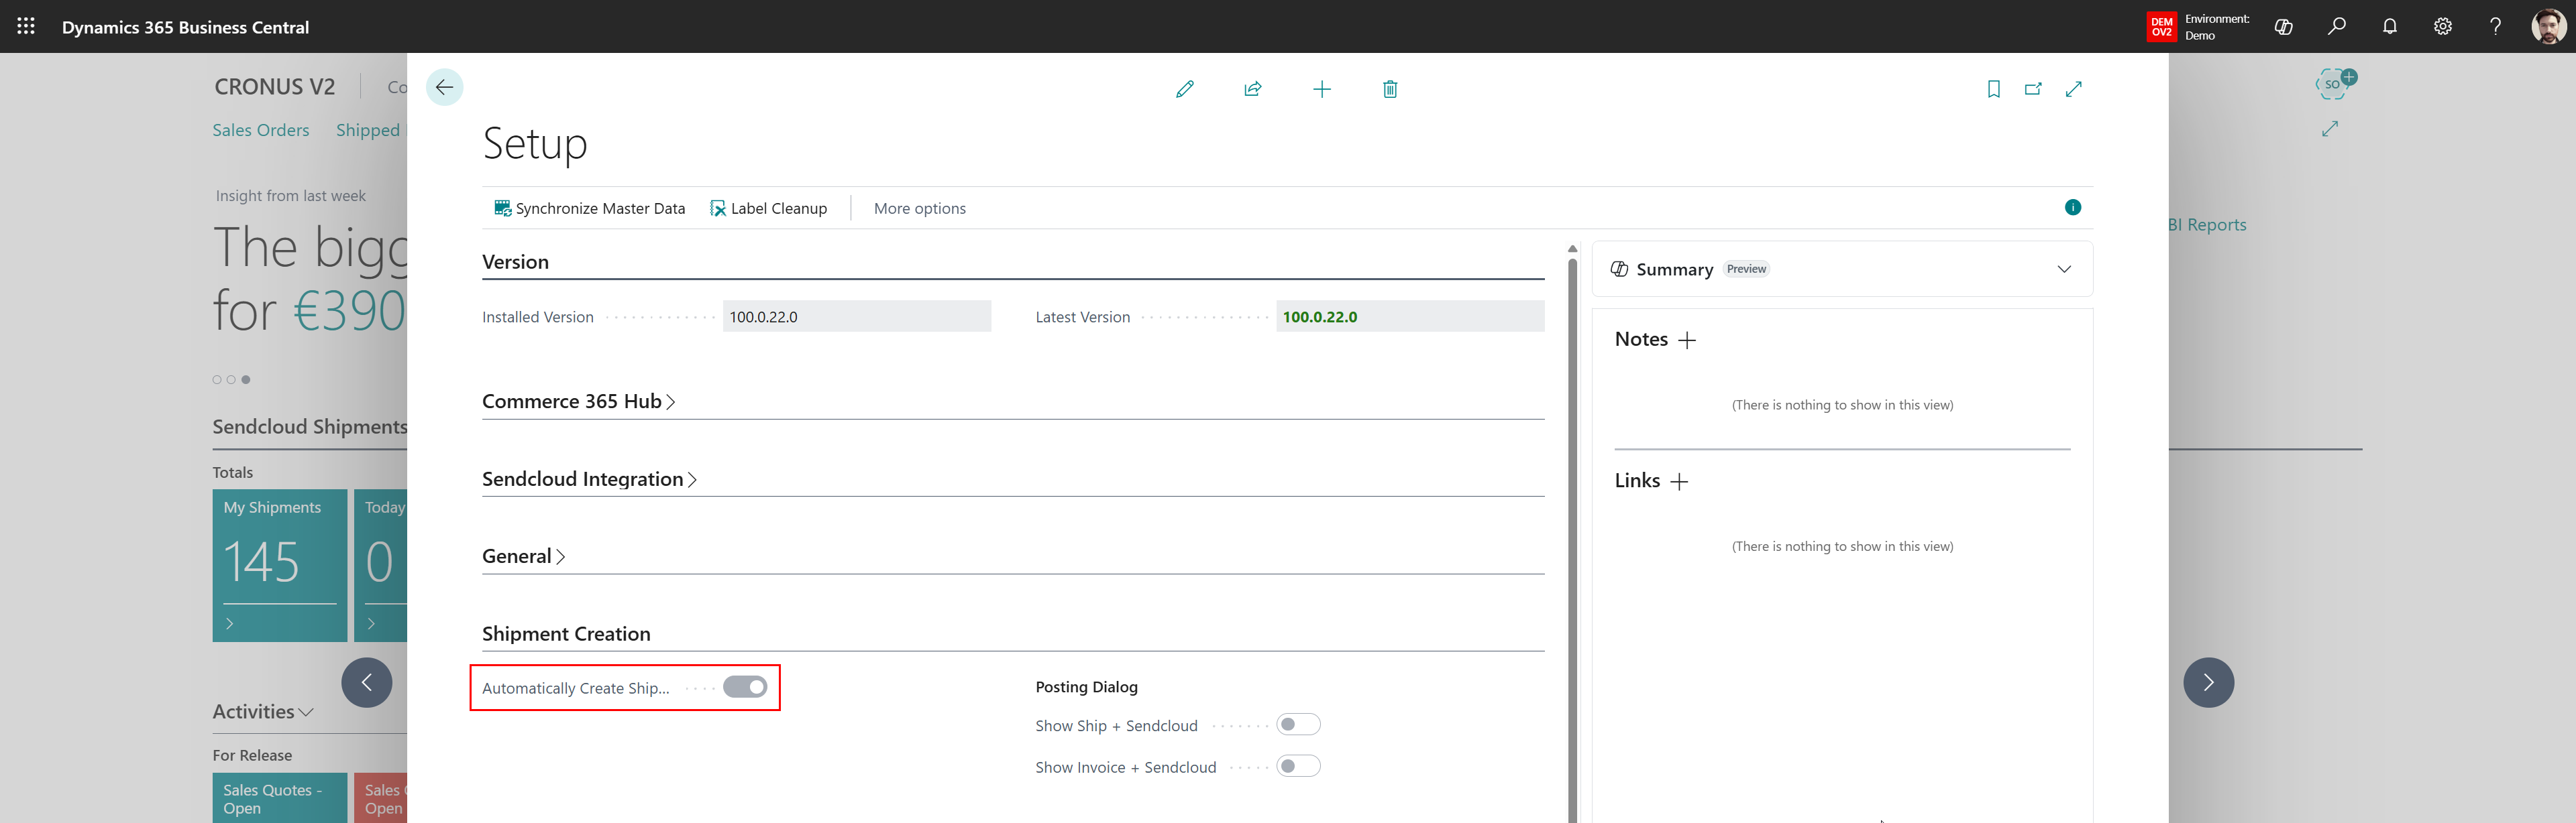Click the trash delete icon
The width and height of the screenshot is (2576, 823).
pos(1389,89)
